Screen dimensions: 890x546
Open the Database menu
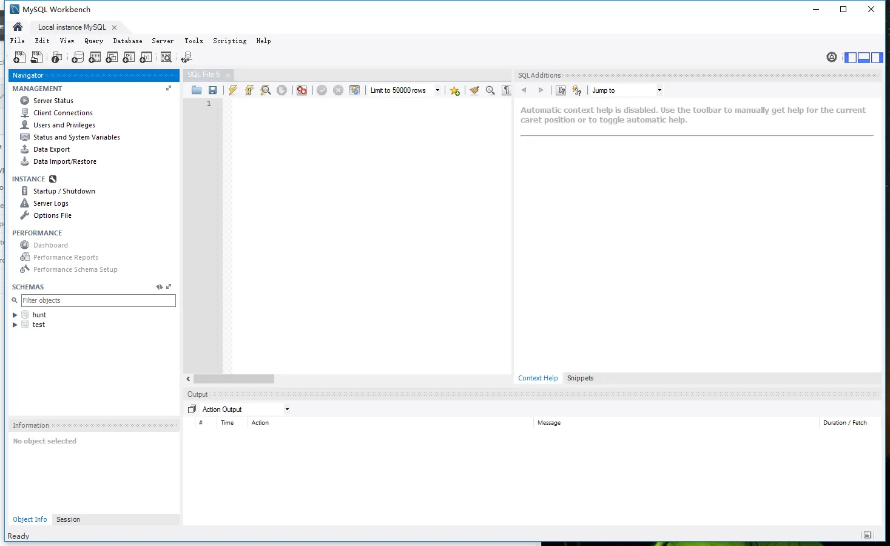click(x=127, y=41)
